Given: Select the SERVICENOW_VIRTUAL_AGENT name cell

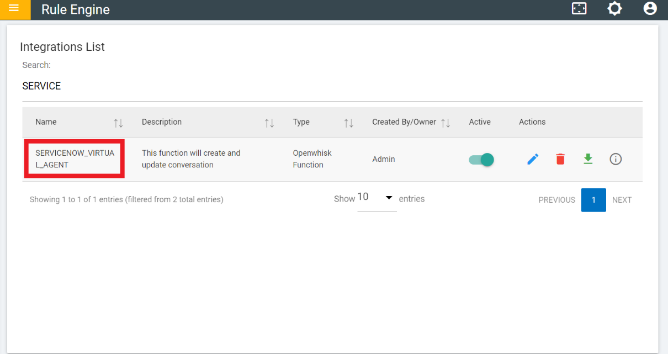Looking at the screenshot, I should click(75, 159).
